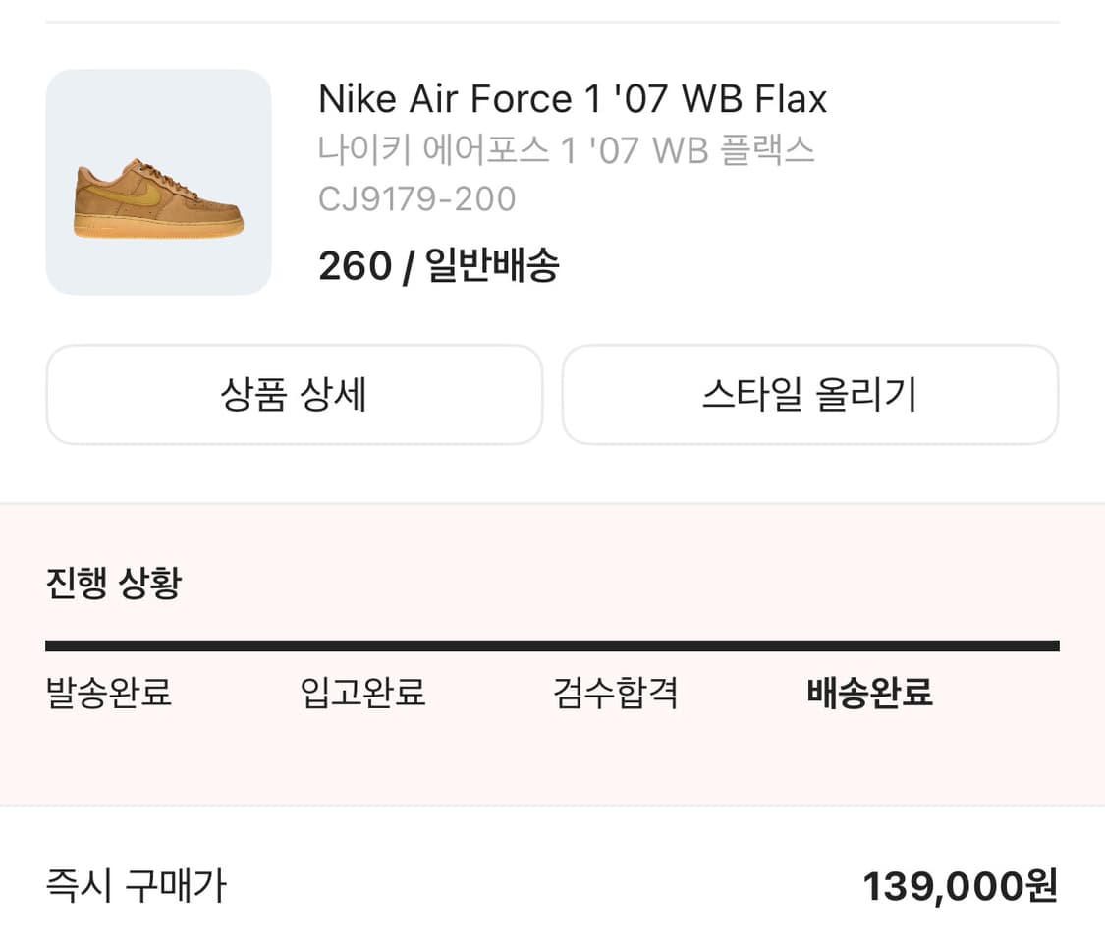This screenshot has width=1105, height=948.
Task: Click the Nike swoosh logo on the shoe
Action: [128, 194]
